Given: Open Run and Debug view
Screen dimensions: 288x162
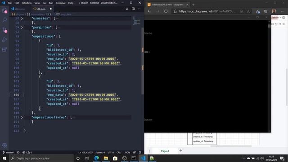Looking at the screenshot, I should point(4,39).
